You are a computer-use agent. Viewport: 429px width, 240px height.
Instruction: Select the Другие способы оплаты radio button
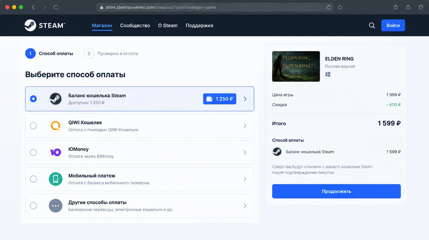(33, 206)
